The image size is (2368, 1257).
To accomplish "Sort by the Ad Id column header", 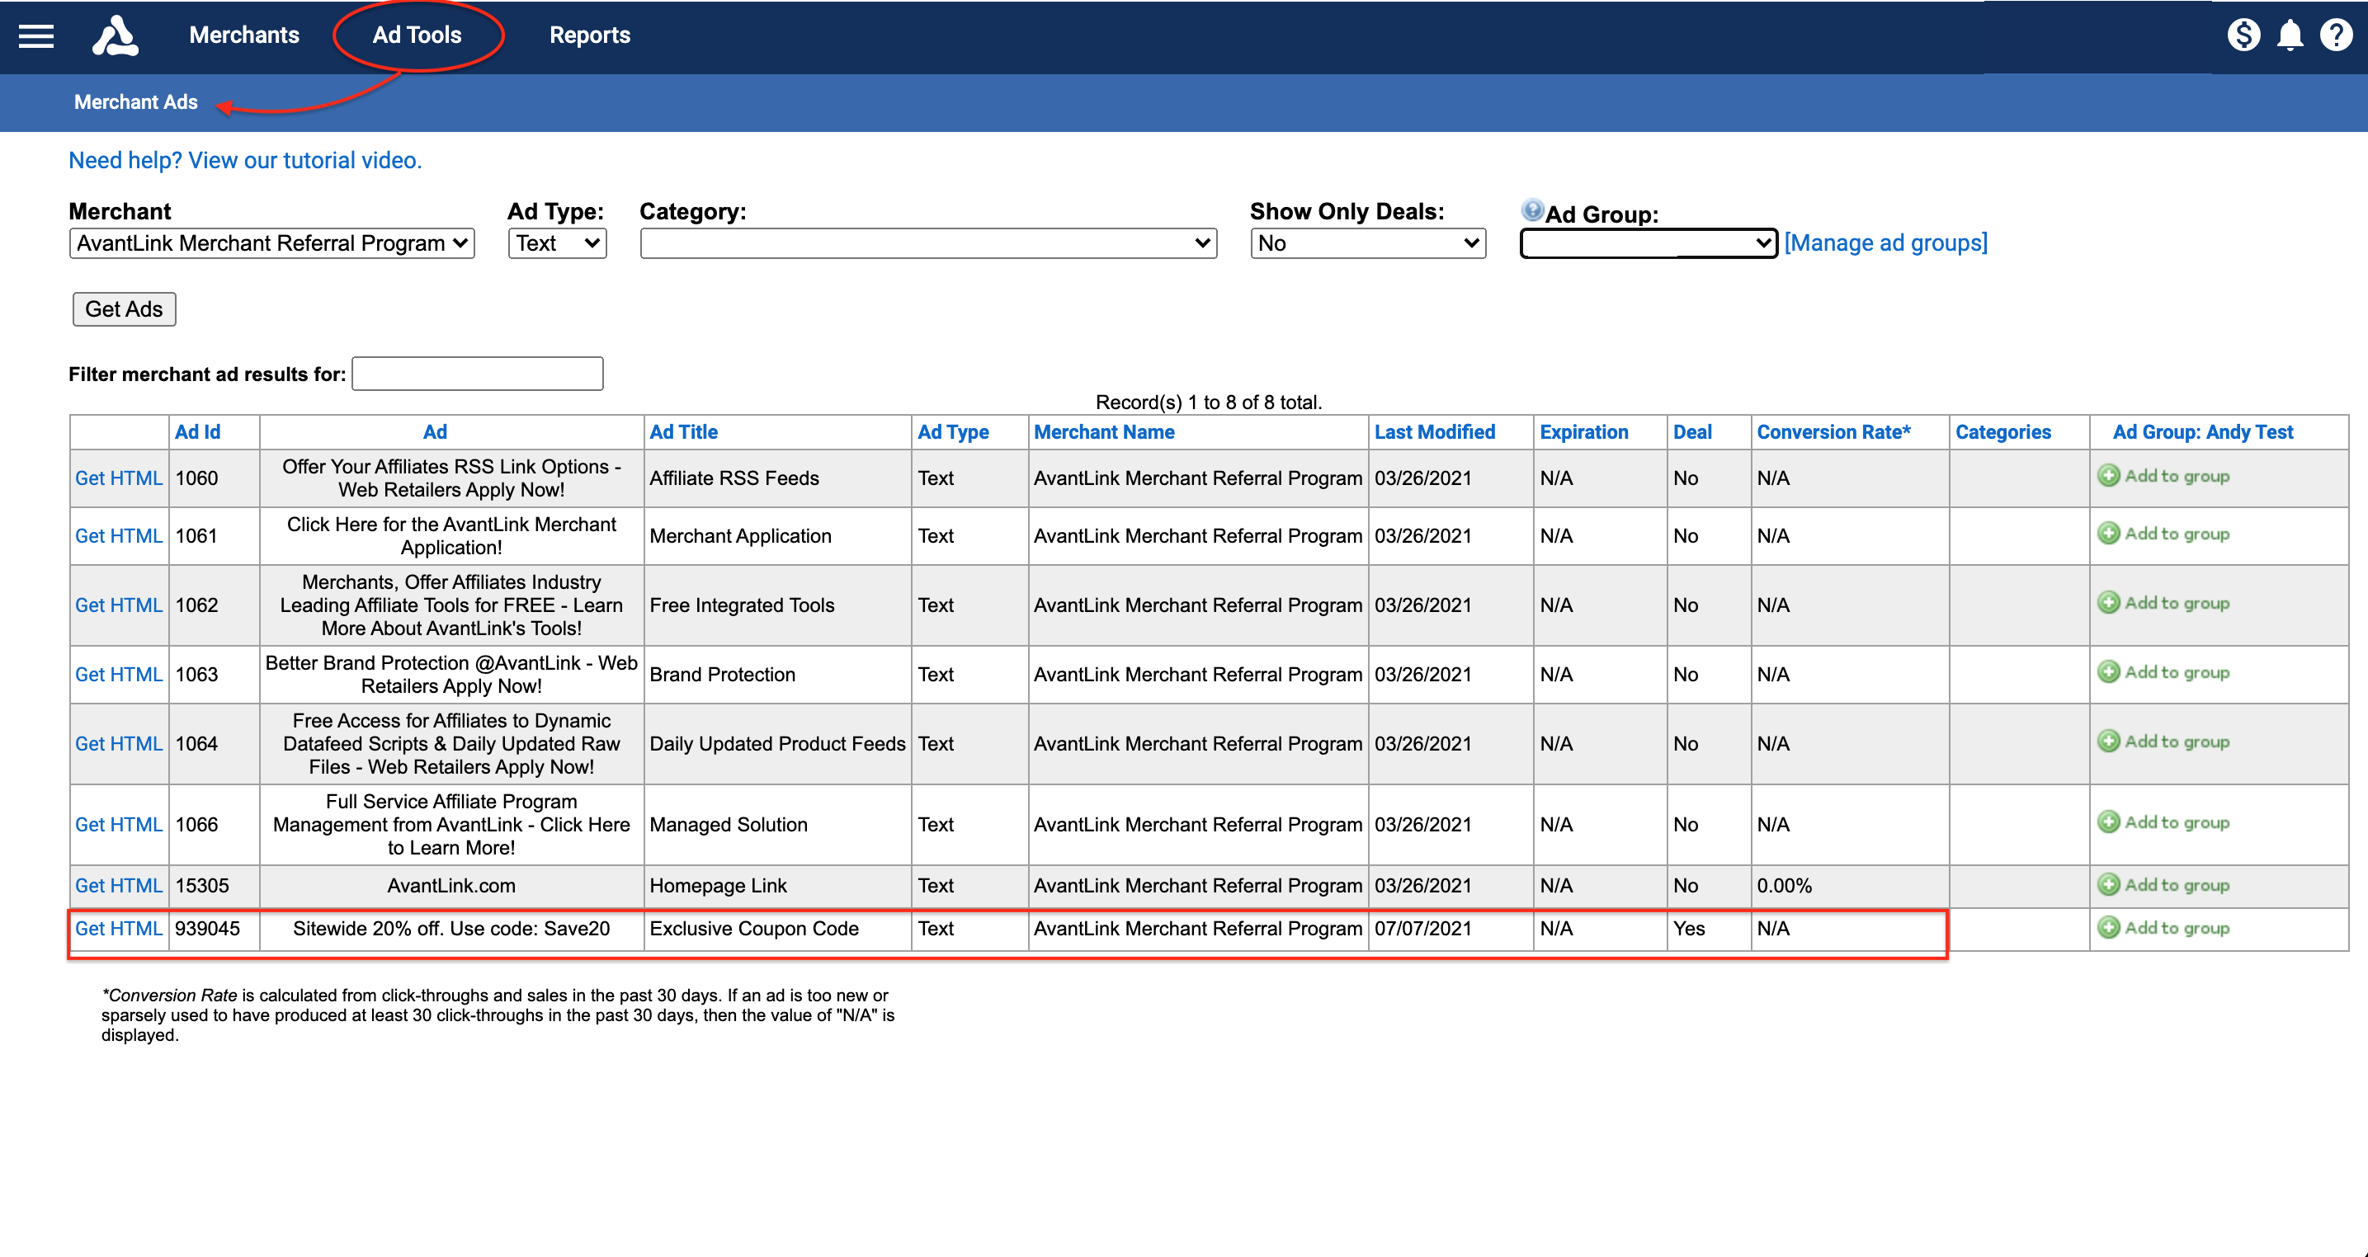I will click(198, 432).
